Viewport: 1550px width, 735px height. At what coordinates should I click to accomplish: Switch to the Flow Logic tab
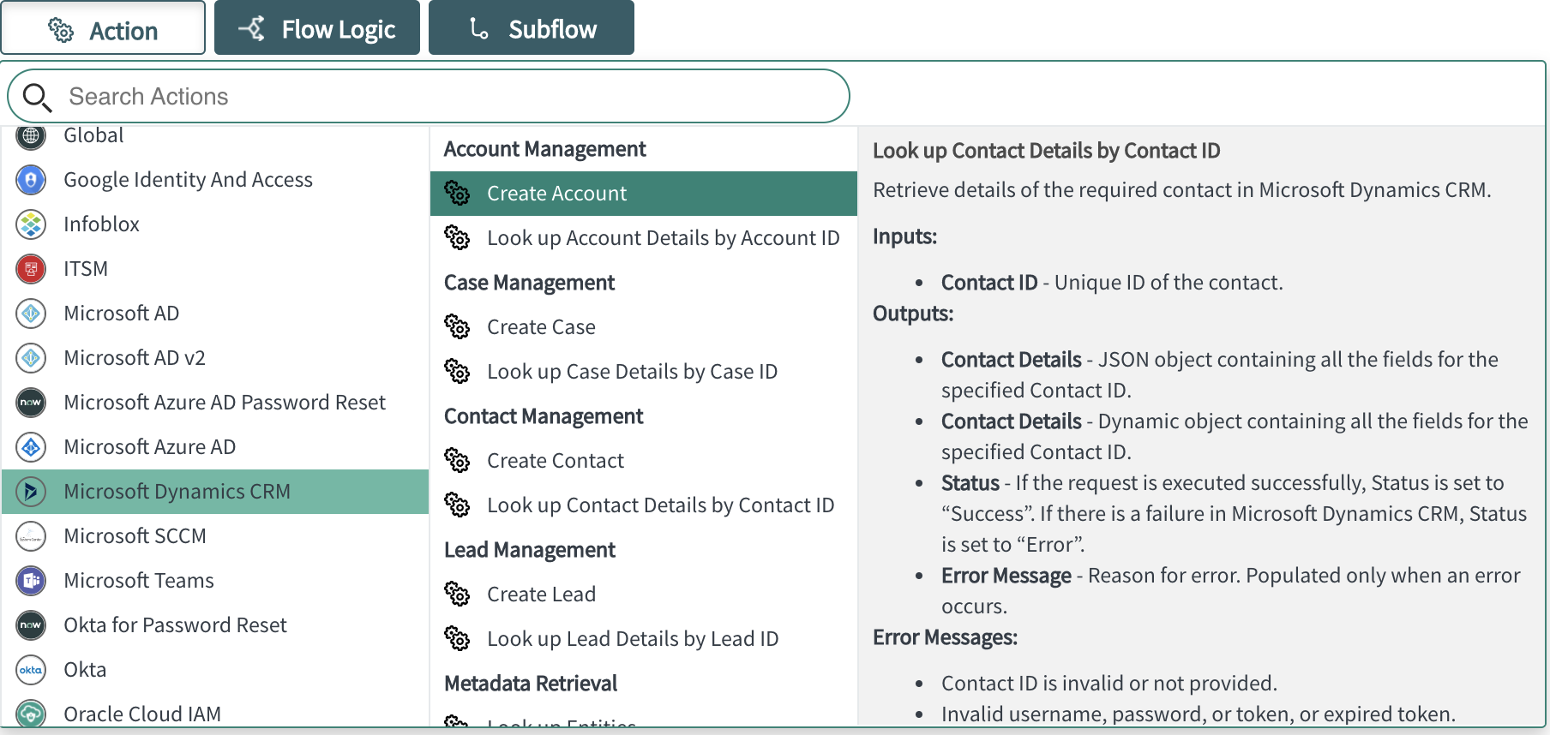(317, 28)
